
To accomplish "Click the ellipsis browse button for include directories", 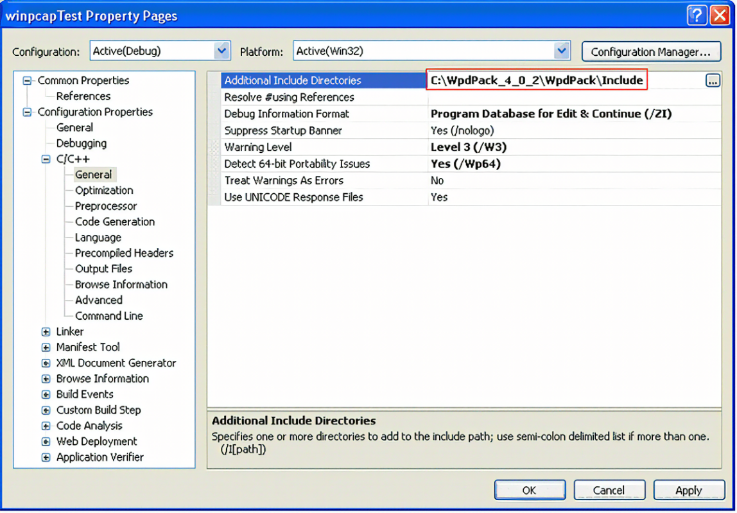I will tap(713, 81).
